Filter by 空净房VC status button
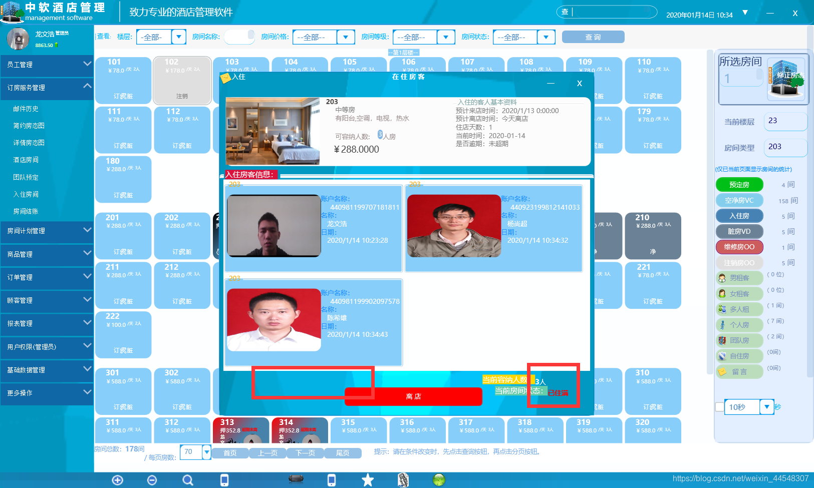Screen dimensions: 814x488 click(739, 200)
